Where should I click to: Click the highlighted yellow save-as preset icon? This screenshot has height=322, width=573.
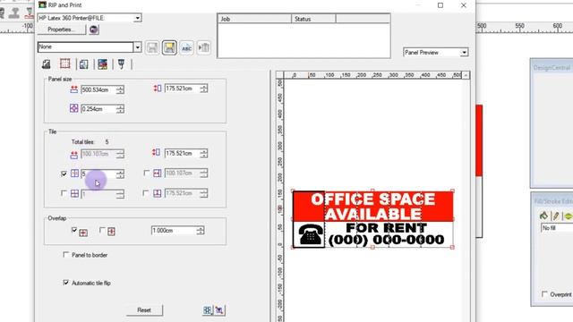[x=169, y=47]
